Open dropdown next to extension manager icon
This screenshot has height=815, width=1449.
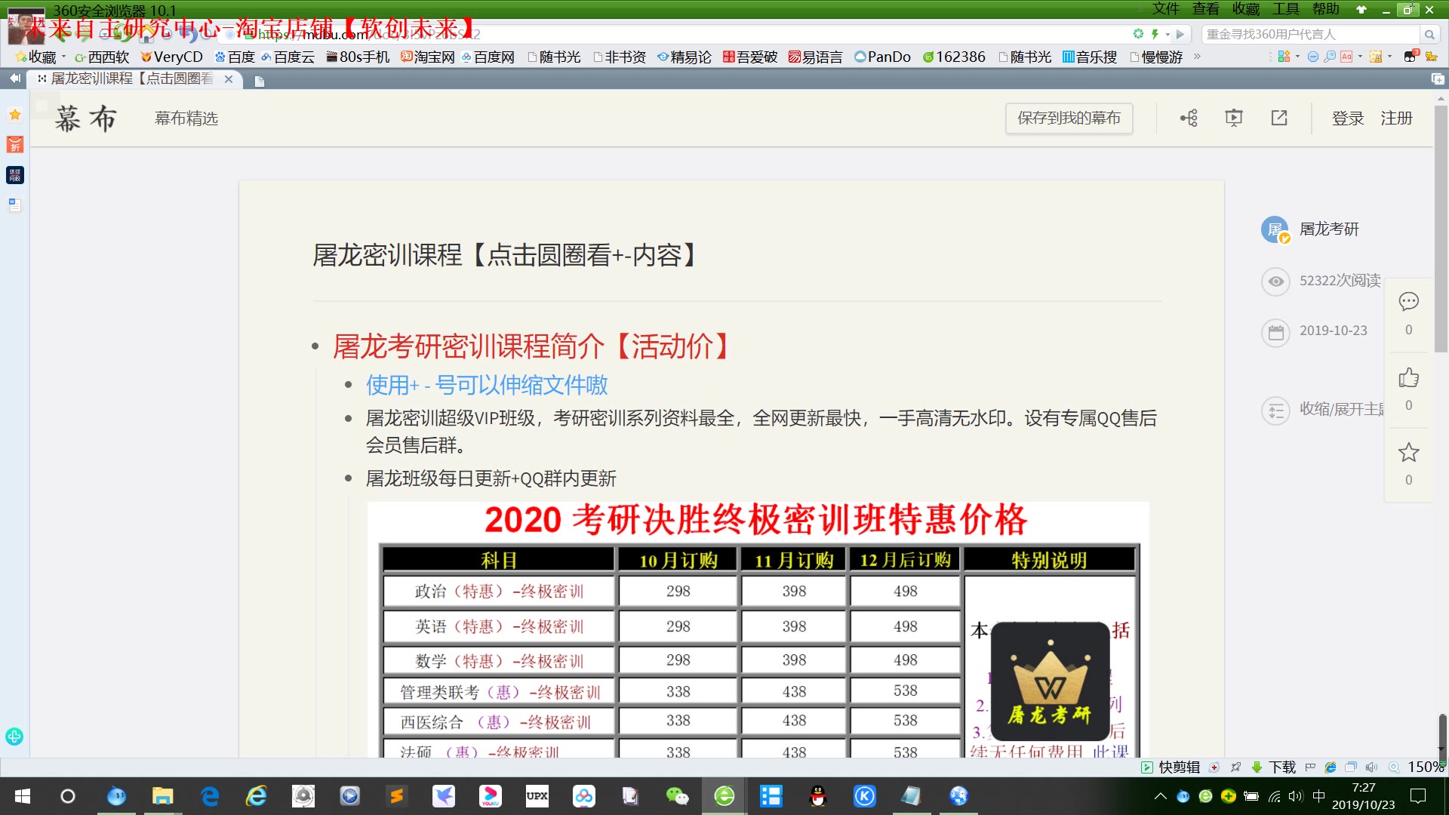pos(1297,57)
